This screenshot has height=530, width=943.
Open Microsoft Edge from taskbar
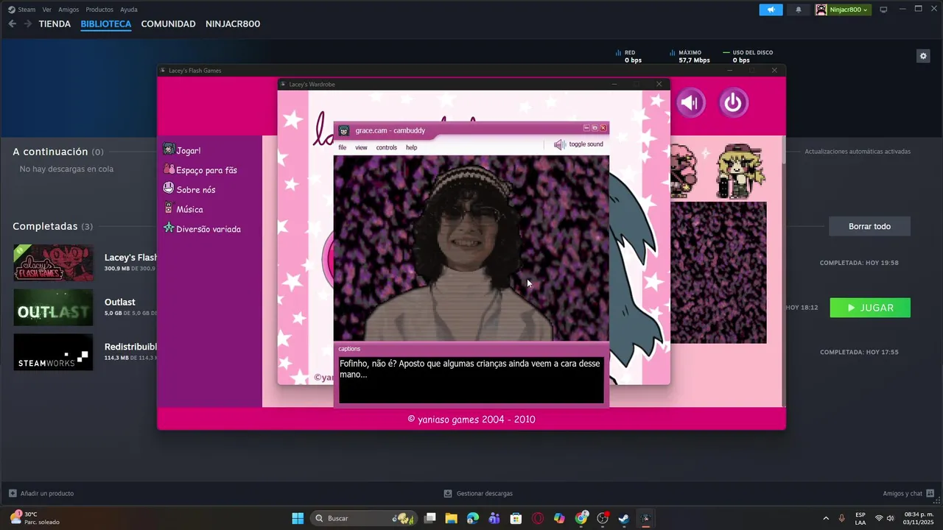tap(473, 518)
